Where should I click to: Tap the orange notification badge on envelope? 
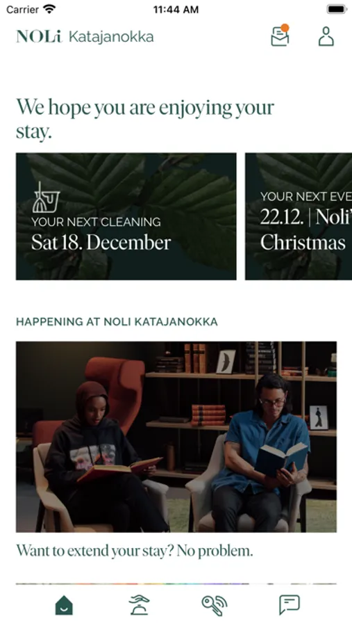coord(285,28)
